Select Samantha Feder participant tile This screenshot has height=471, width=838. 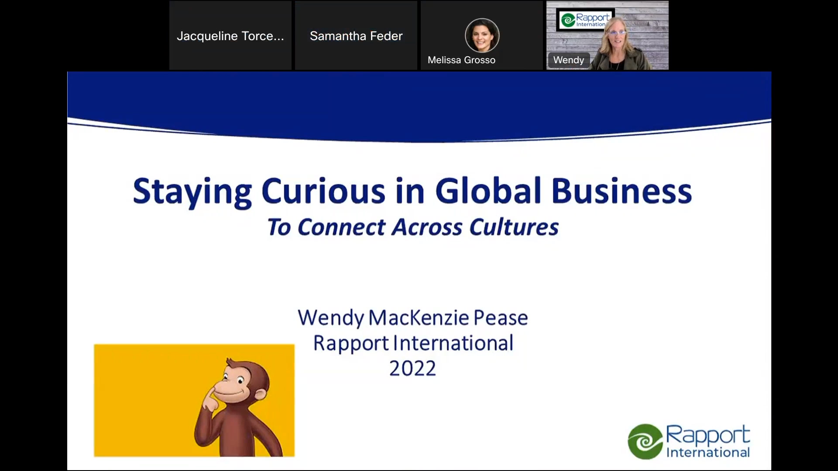[356, 36]
